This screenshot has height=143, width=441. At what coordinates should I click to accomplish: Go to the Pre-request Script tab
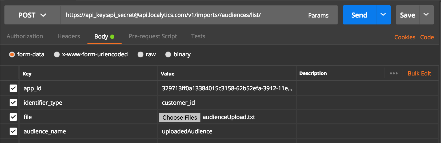click(x=153, y=36)
